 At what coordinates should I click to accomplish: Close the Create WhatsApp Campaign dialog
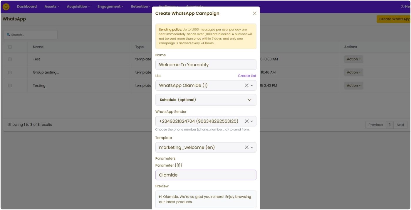point(254,13)
